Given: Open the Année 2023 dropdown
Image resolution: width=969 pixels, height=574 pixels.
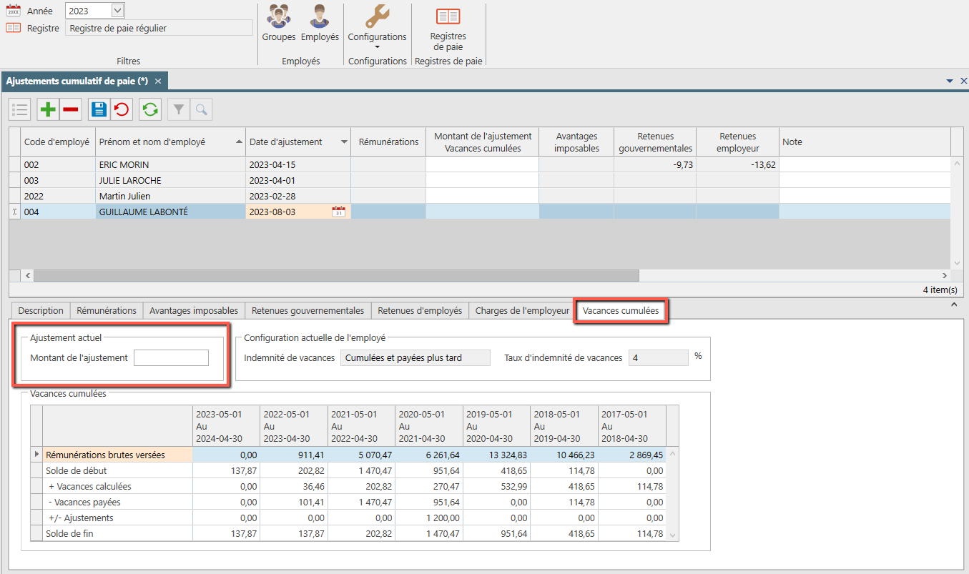Looking at the screenshot, I should click(118, 11).
